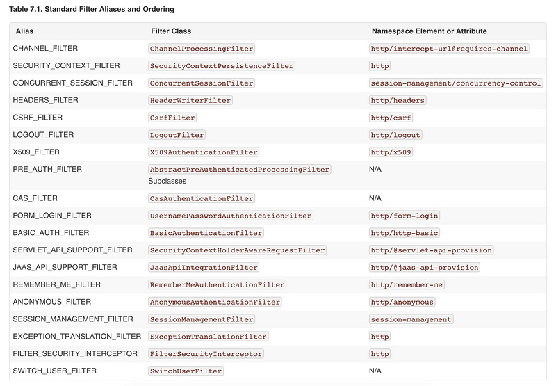Select the http/http-basic namespace element

coord(404,233)
